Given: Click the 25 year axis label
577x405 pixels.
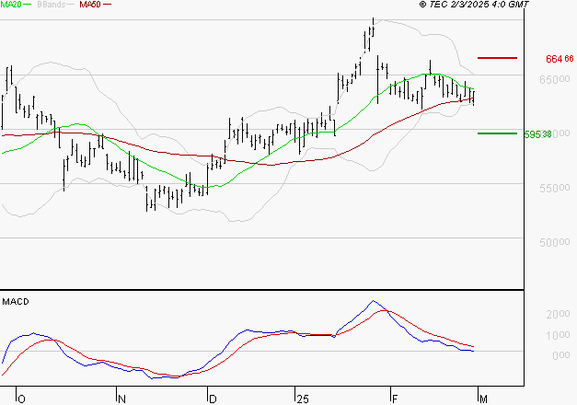Looking at the screenshot, I should (x=303, y=399).
